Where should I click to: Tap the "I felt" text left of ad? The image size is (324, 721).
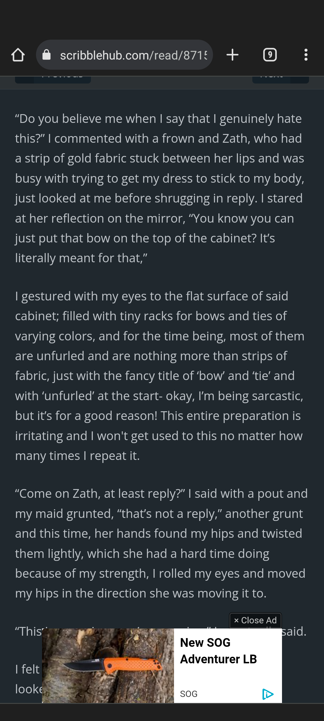[27, 669]
